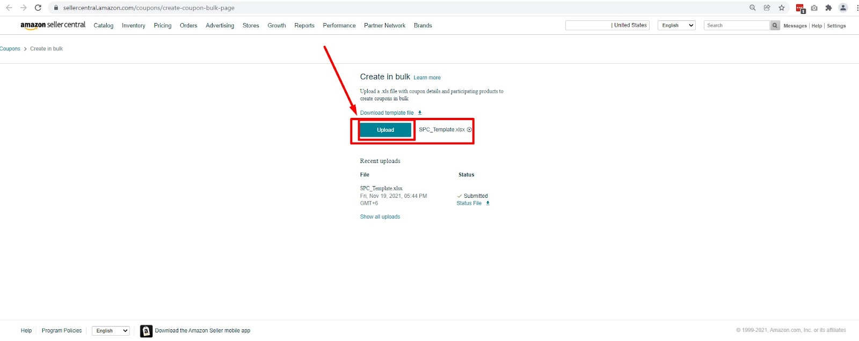The width and height of the screenshot is (859, 341).
Task: Open the footer English language dropdown
Action: [111, 331]
